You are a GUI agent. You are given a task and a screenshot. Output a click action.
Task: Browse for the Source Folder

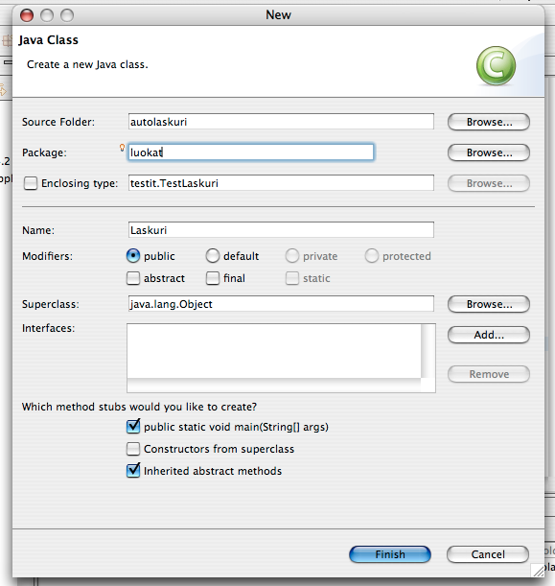tap(489, 122)
